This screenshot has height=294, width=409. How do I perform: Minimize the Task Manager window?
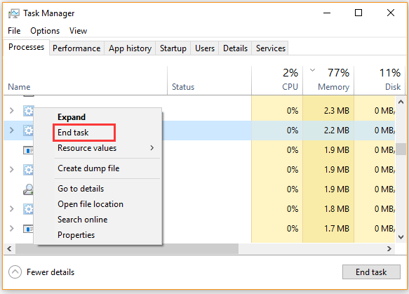327,13
